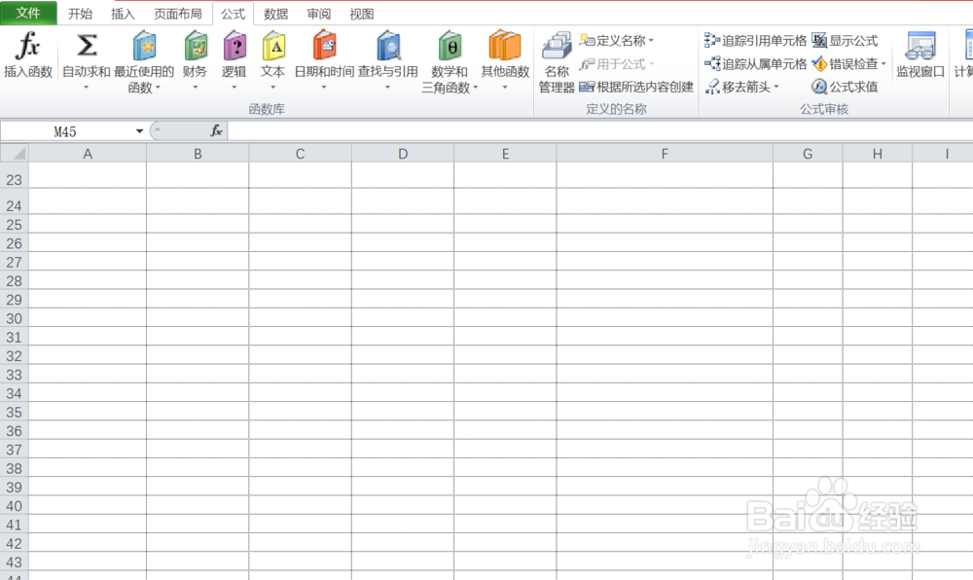
Task: Expand the Text functions dropdown arrow
Action: pos(272,88)
